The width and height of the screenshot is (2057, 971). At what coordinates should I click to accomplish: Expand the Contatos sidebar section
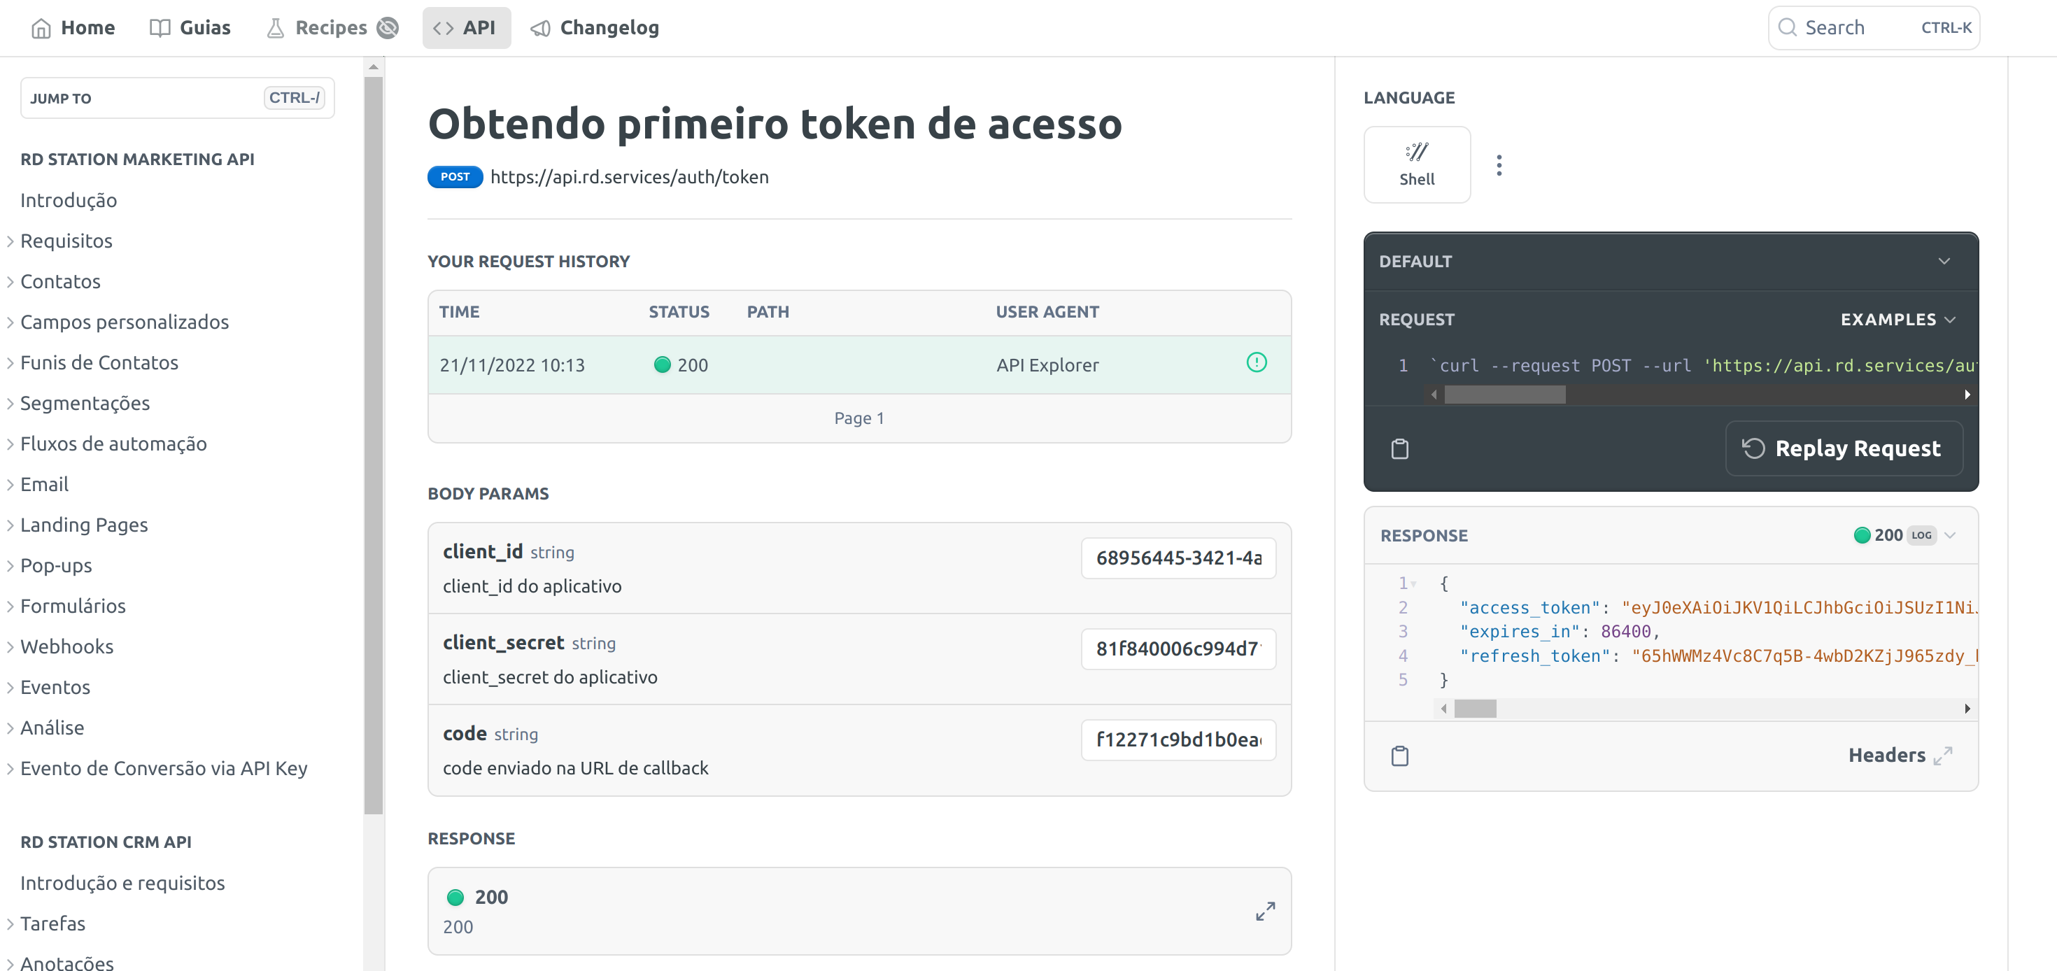(x=10, y=282)
